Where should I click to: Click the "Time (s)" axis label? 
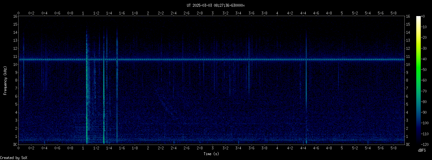click(x=211, y=154)
